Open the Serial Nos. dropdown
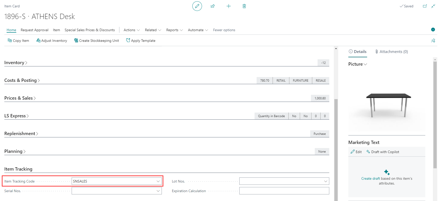 pos(158,191)
